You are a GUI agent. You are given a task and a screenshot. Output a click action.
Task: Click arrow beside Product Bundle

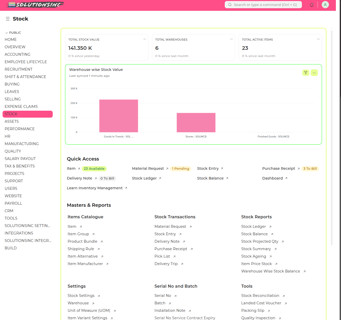pyautogui.click(x=102, y=242)
